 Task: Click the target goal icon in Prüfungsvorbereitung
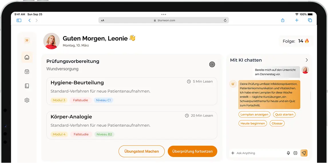pos(212,64)
